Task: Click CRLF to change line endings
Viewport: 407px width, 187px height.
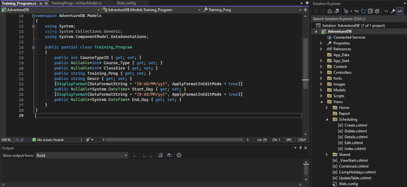Action: point(302,139)
